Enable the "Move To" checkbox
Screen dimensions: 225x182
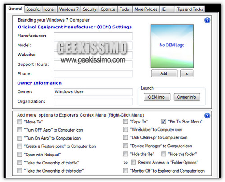coord(19,122)
